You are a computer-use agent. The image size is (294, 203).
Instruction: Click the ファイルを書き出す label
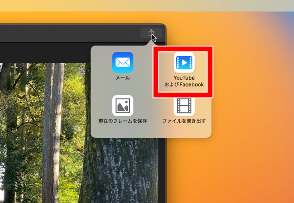[184, 121]
